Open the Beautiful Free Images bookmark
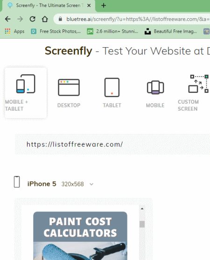The image size is (210, 260). click(171, 31)
